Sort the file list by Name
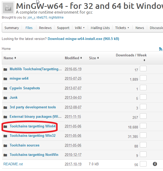 point(10,58)
